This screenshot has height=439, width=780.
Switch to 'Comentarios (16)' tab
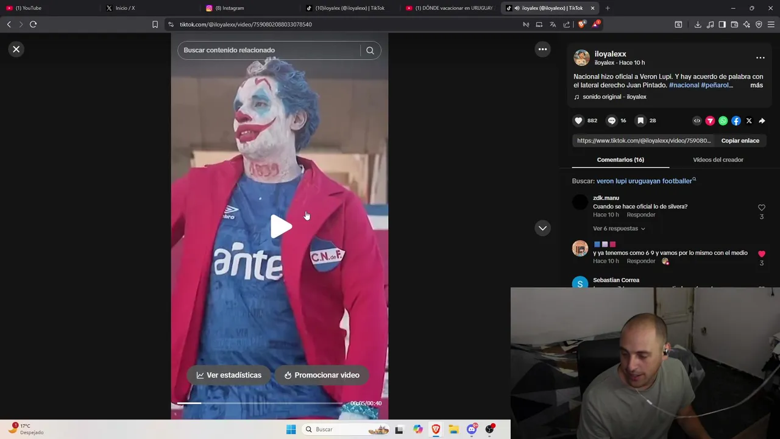tap(620, 160)
